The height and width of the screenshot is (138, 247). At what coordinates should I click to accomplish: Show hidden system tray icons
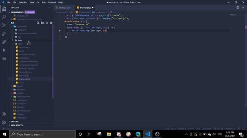coord(186,134)
